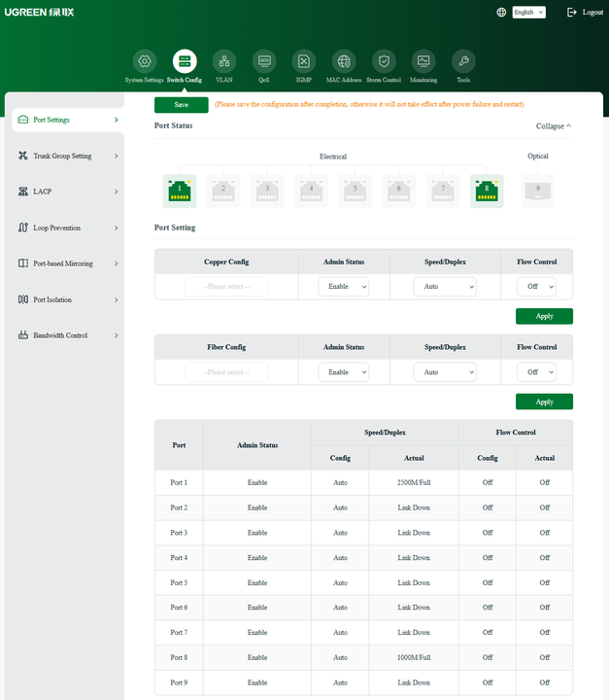This screenshot has height=700, width=609.
Task: Open Fiber Config port select box
Action: pyautogui.click(x=226, y=371)
